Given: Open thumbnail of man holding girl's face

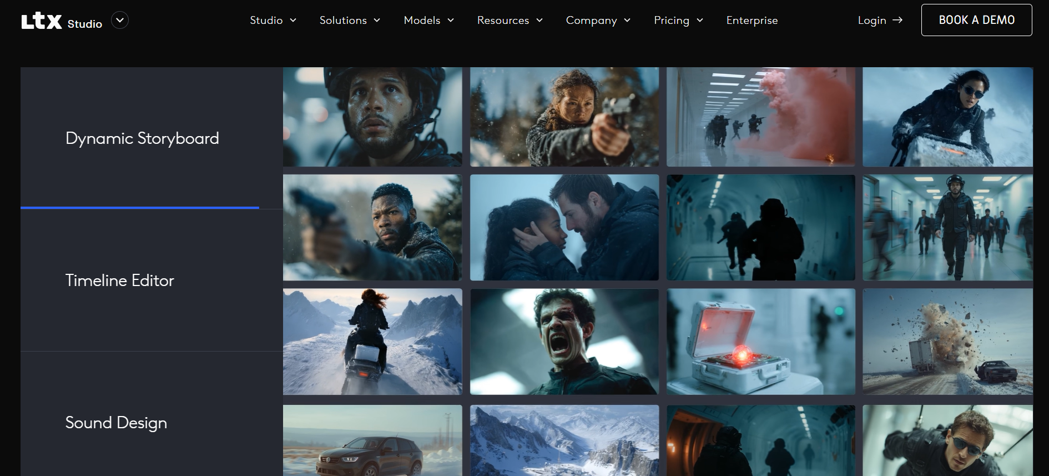Looking at the screenshot, I should click(x=564, y=228).
